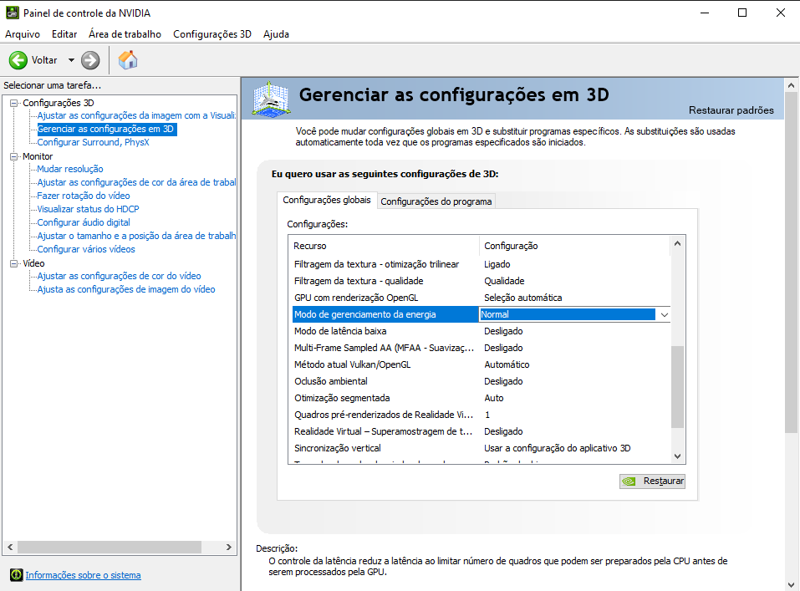Select GPU com renderização OpenGL row
Image resolution: width=800 pixels, height=591 pixels.
[x=482, y=298]
